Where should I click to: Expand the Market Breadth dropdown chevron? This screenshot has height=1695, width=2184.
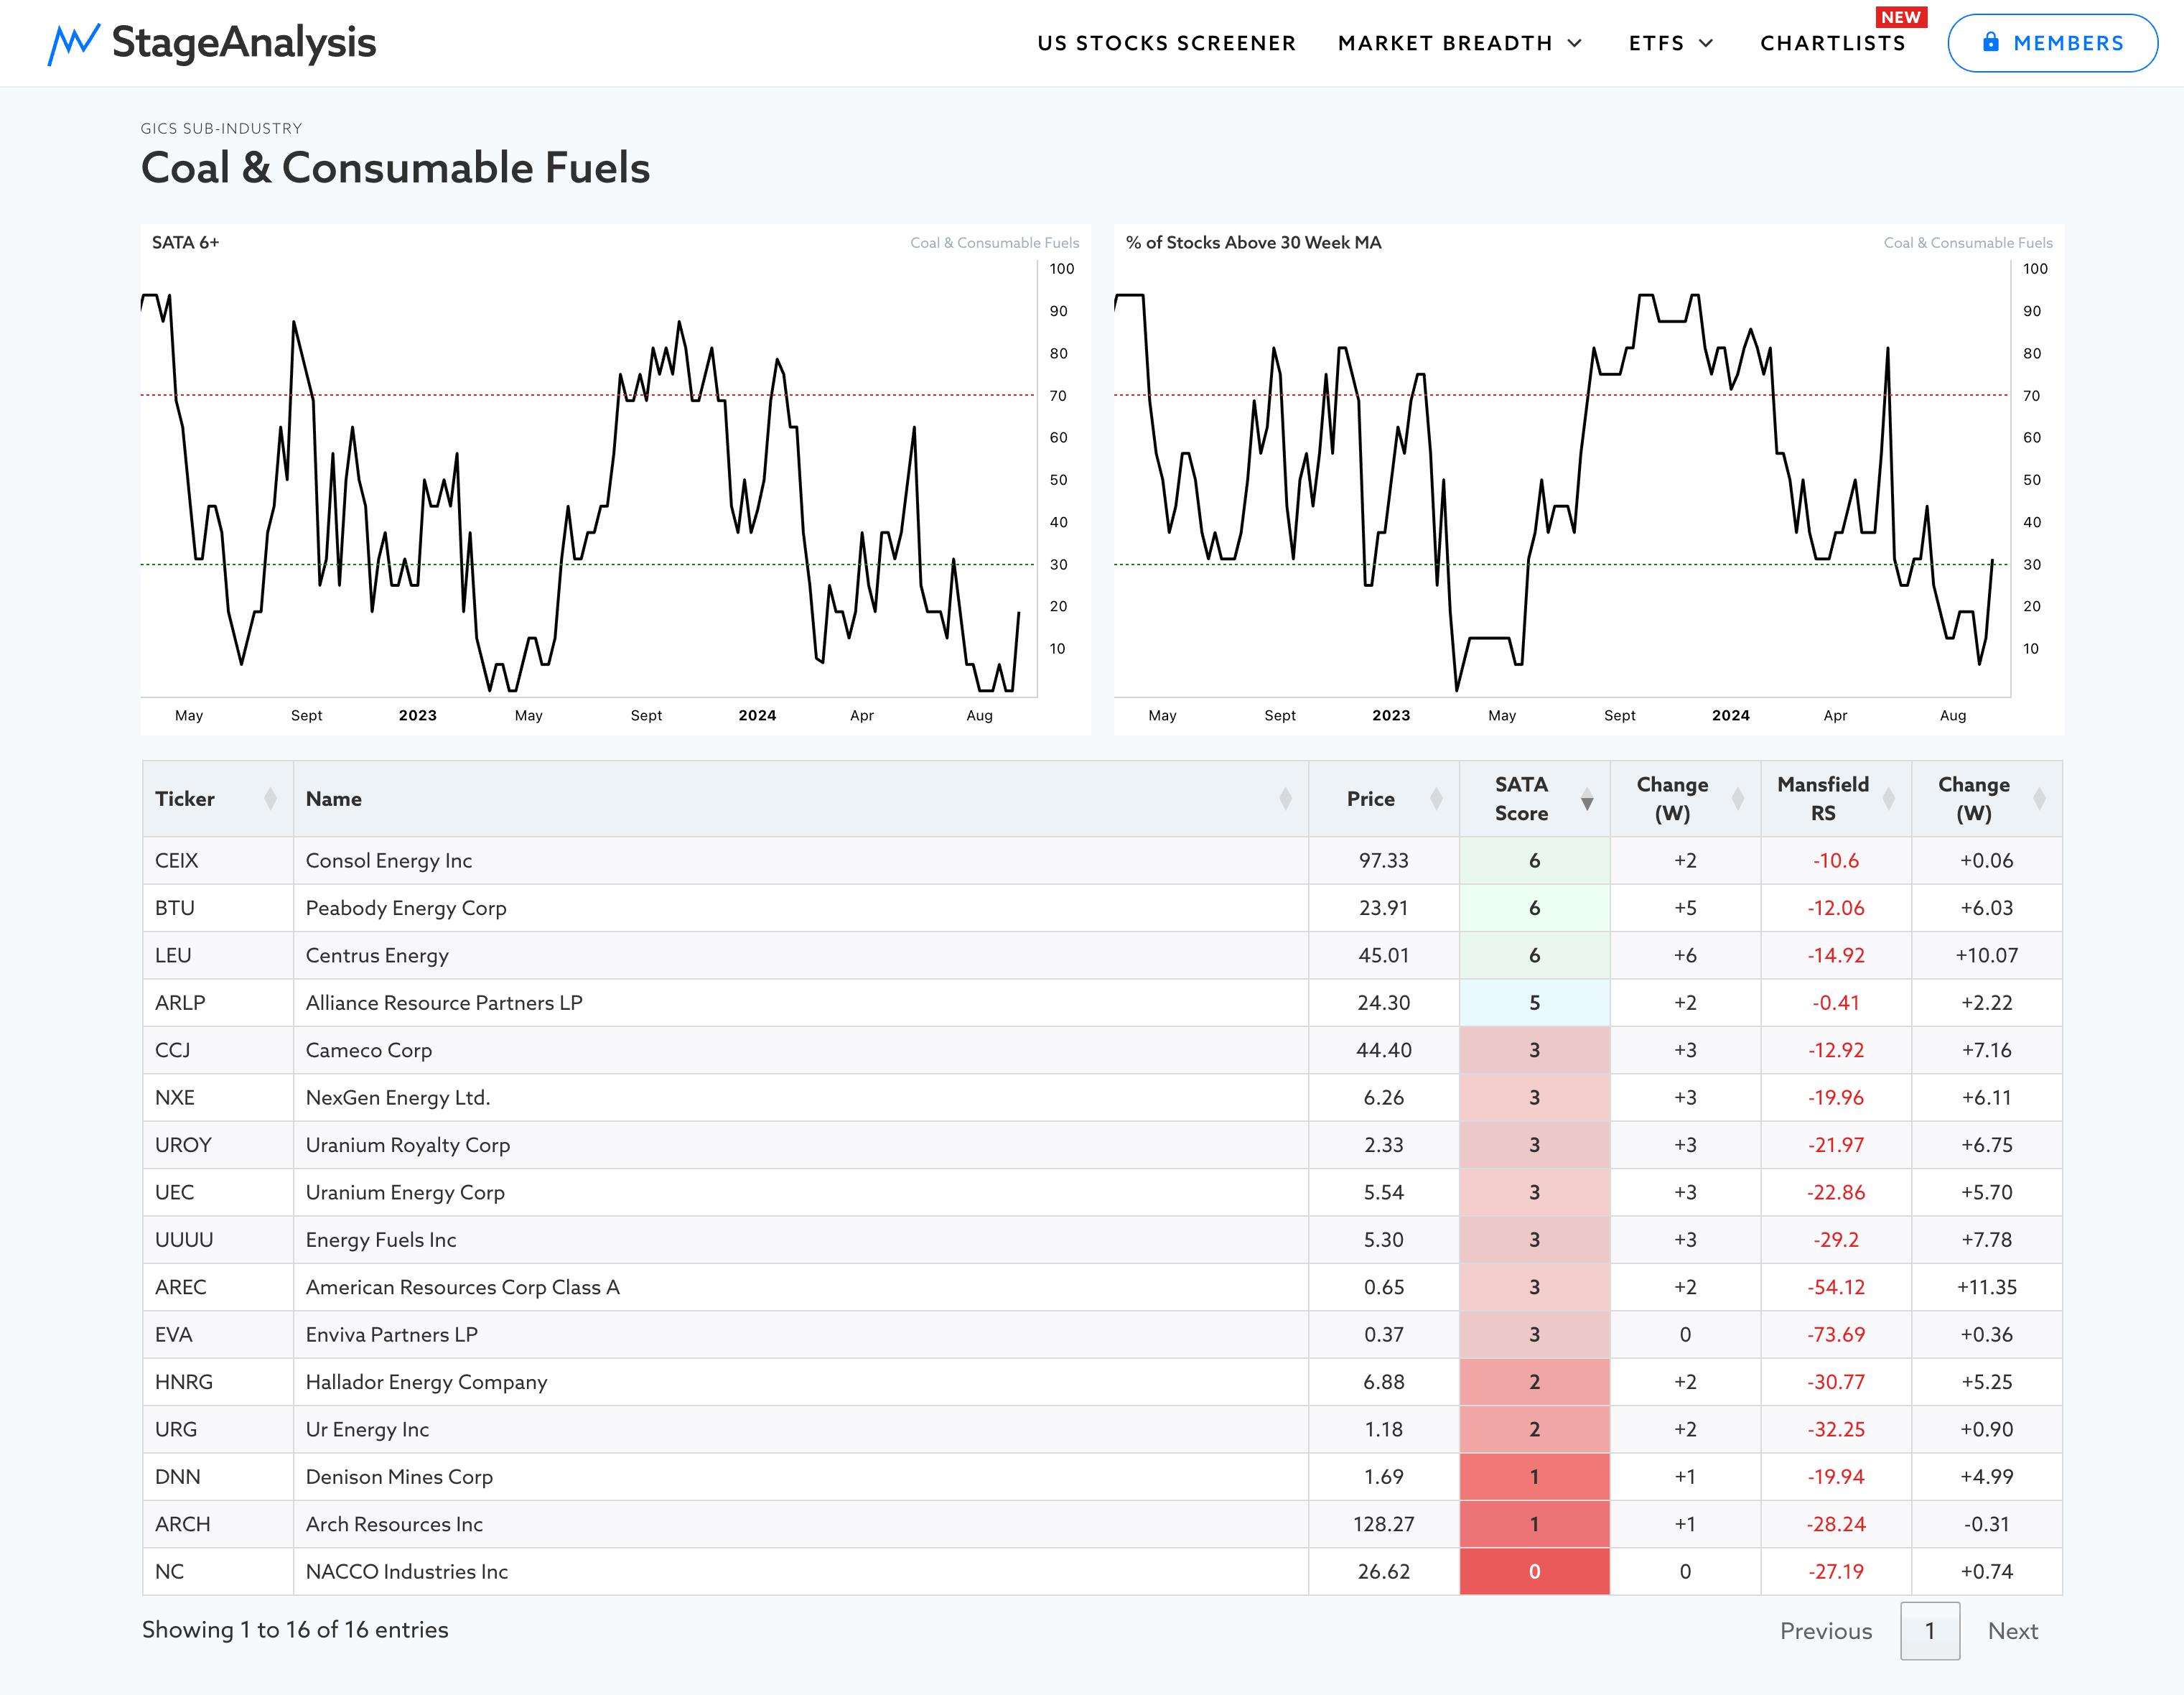coord(1575,43)
